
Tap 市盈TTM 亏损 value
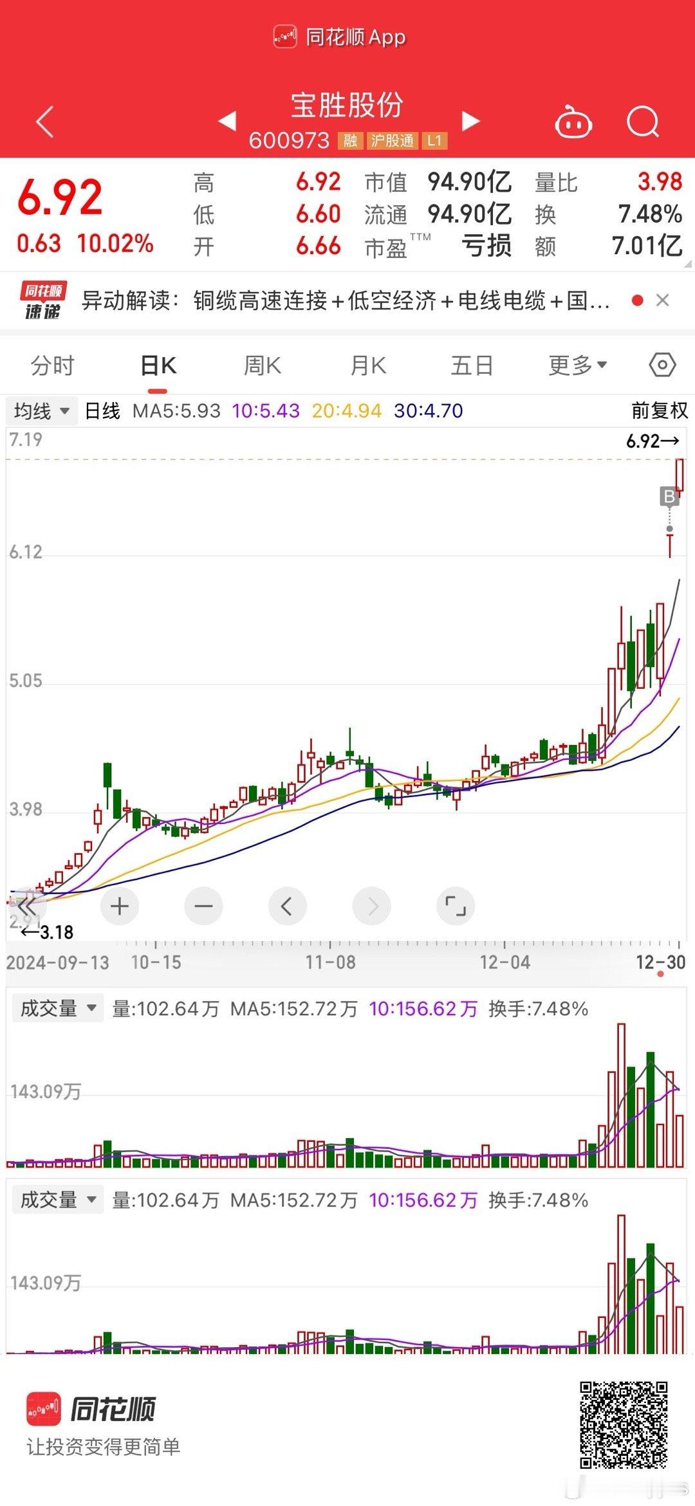click(x=486, y=246)
